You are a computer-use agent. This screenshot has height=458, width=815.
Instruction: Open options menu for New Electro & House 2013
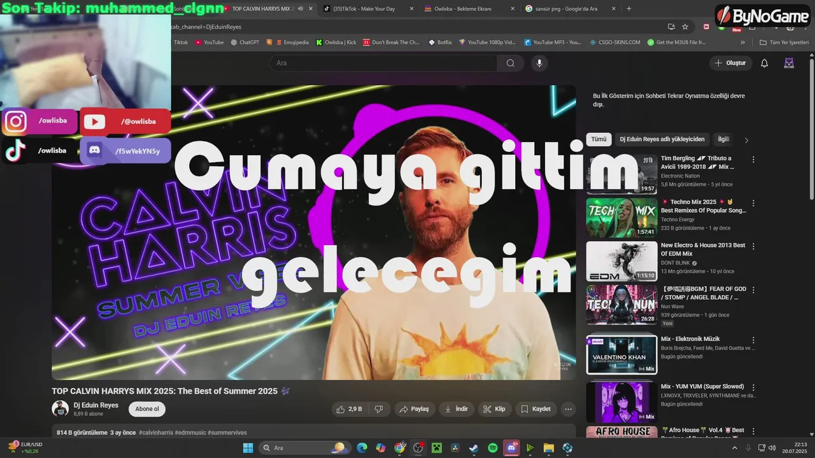tap(753, 246)
